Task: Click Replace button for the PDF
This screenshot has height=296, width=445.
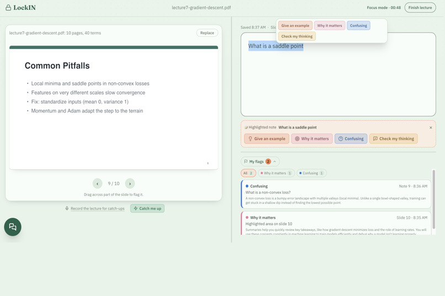Action: click(207, 33)
